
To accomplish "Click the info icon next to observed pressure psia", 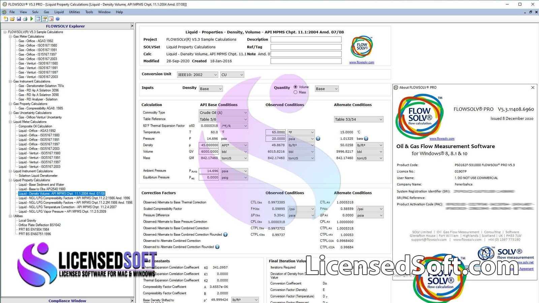I will coord(318,138).
